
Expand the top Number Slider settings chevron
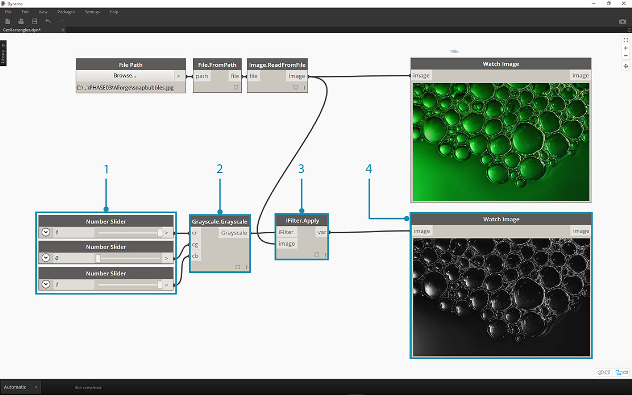point(46,232)
